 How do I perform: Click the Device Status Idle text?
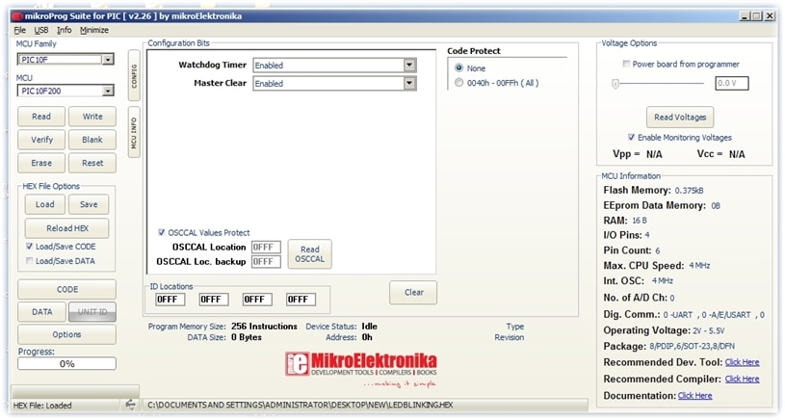(x=370, y=327)
